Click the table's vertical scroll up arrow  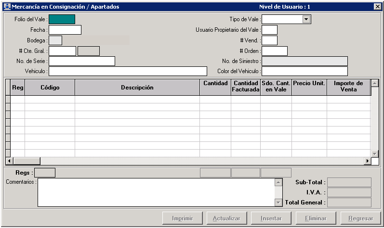(x=374, y=84)
